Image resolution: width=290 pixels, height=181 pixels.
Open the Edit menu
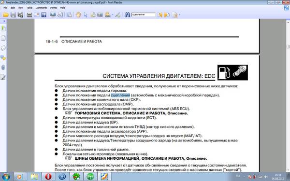point(13,8)
